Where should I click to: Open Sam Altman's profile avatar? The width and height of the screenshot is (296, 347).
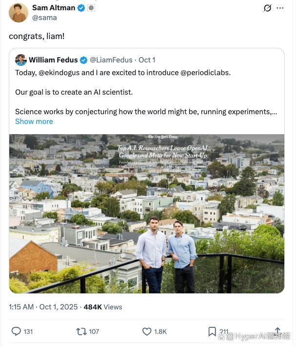coord(19,13)
